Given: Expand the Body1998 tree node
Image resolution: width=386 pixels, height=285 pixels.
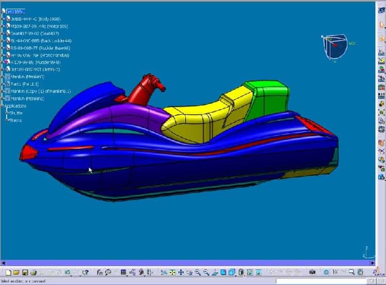Looking at the screenshot, I should (4, 19).
